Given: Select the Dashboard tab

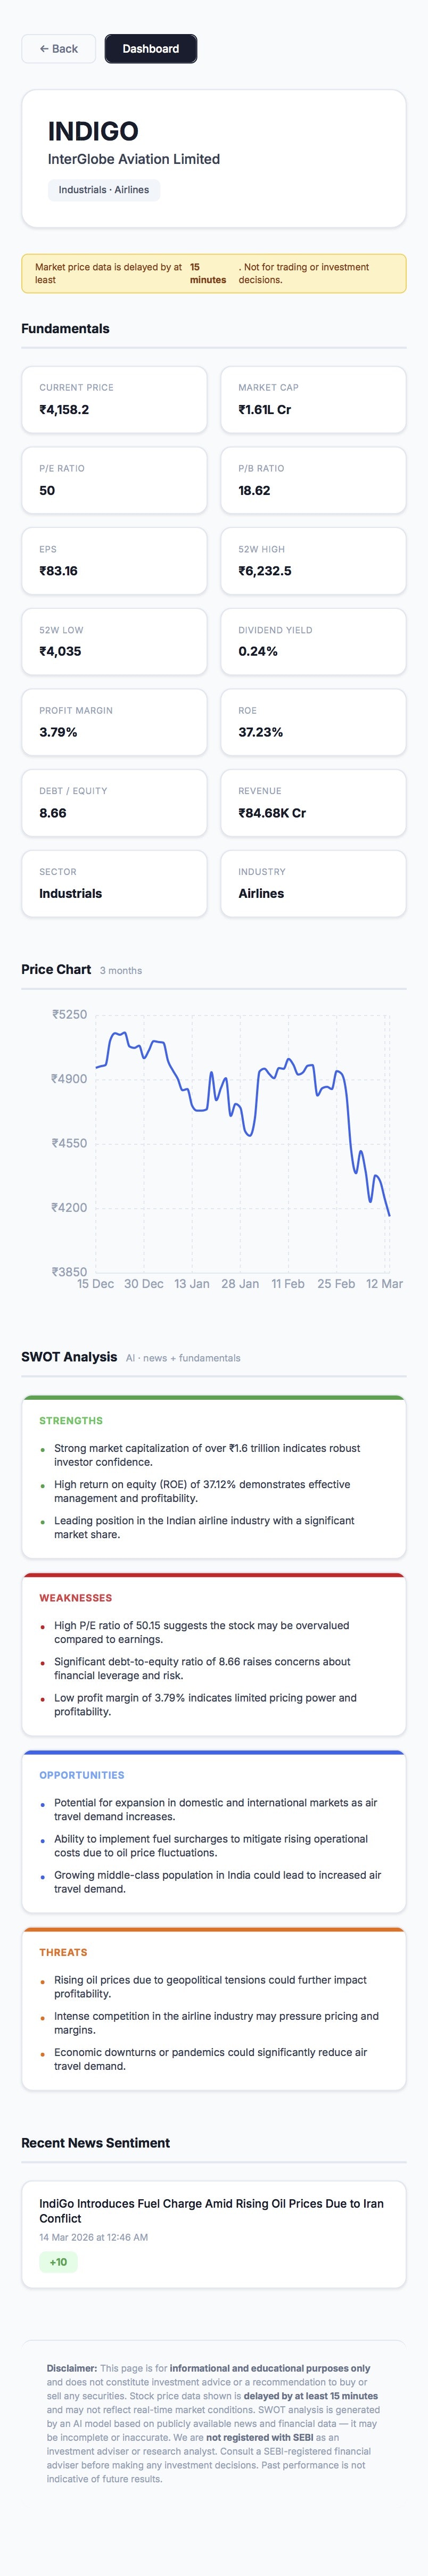Looking at the screenshot, I should point(150,47).
